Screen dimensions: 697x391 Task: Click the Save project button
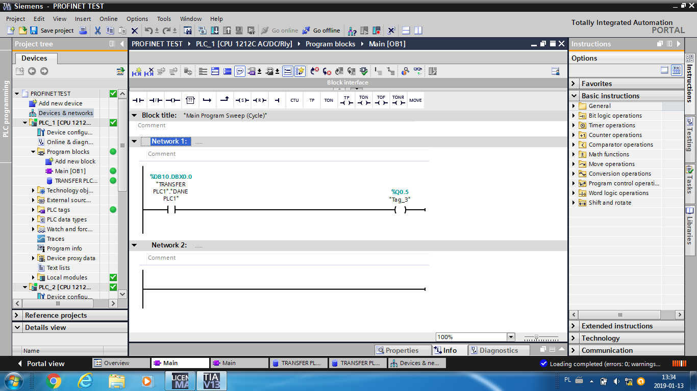click(52, 31)
